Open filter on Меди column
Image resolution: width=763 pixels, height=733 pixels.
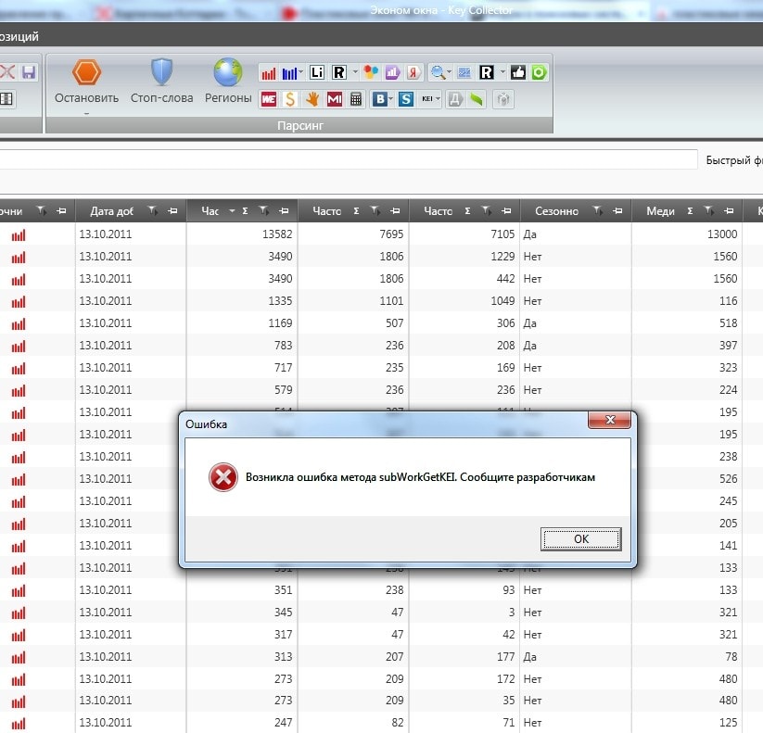[x=708, y=211]
